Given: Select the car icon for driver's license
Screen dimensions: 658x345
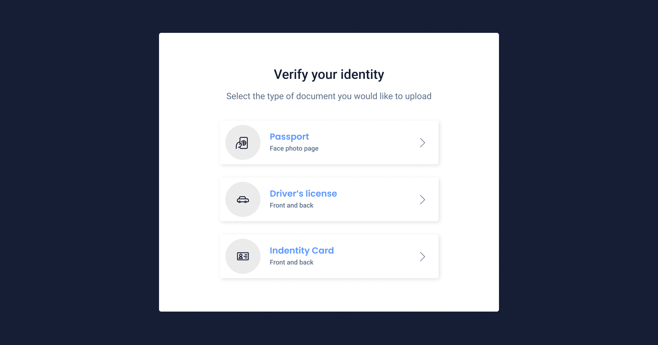Looking at the screenshot, I should click(242, 199).
